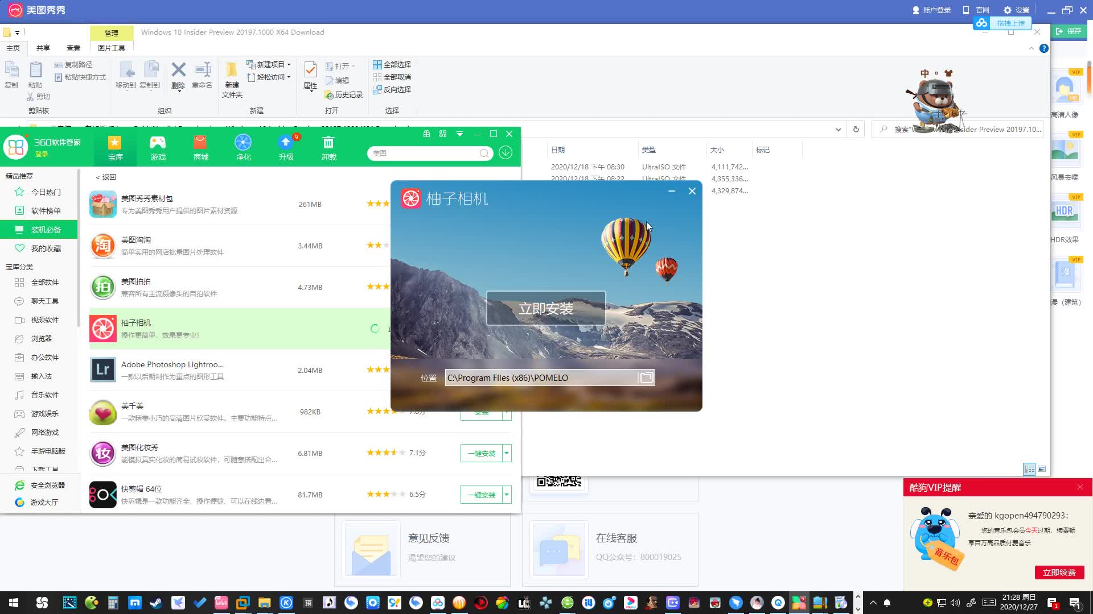Select 音乐软件 category

pos(39,395)
